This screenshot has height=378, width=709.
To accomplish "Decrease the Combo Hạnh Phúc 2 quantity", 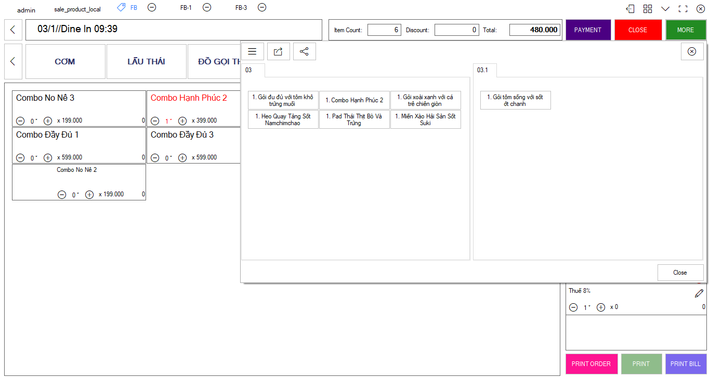I will click(155, 120).
